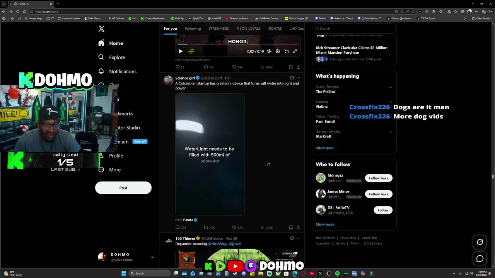Switch to the STREAMERS tab
This screenshot has height=278, width=495.
pyautogui.click(x=218, y=28)
